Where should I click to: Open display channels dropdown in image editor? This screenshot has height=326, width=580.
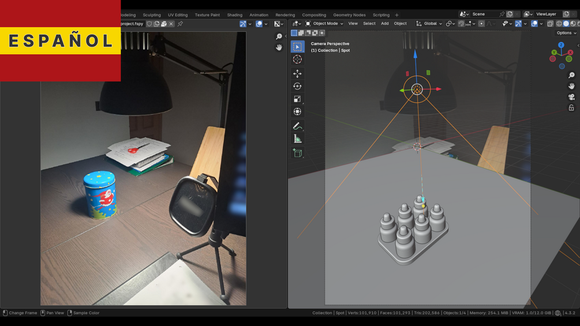[279, 24]
